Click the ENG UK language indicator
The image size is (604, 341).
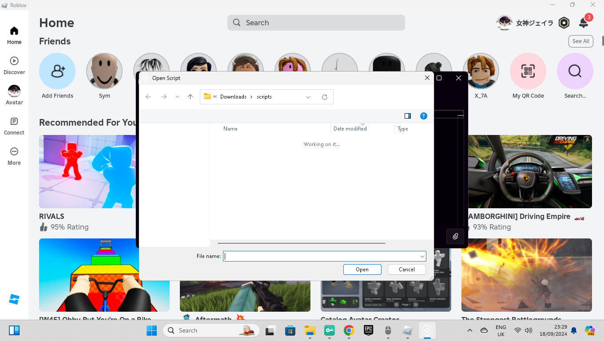click(x=501, y=330)
